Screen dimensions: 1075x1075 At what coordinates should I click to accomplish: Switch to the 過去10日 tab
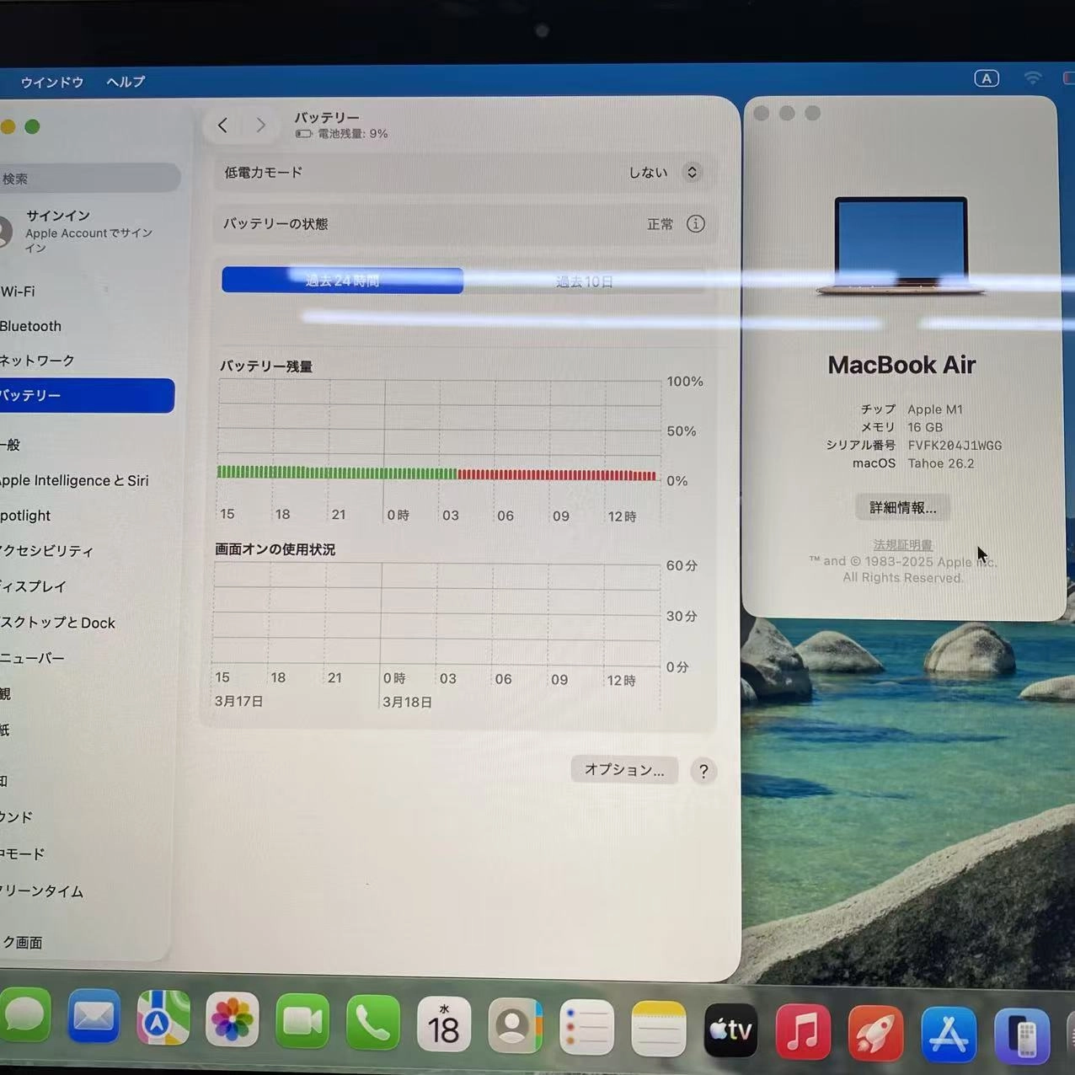coord(584,281)
